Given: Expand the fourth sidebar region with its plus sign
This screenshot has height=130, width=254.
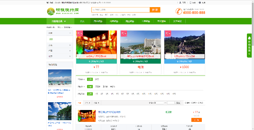Looking at the screenshot, I should coord(70,56).
